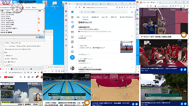Open the ドンチッチ trend
Image resolution: width=189 pixels, height=106 pixels.
82,38
